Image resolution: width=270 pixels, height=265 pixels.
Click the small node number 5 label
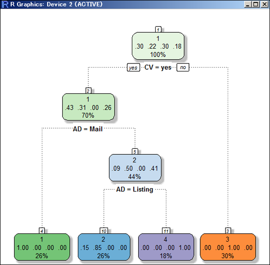click(135, 152)
